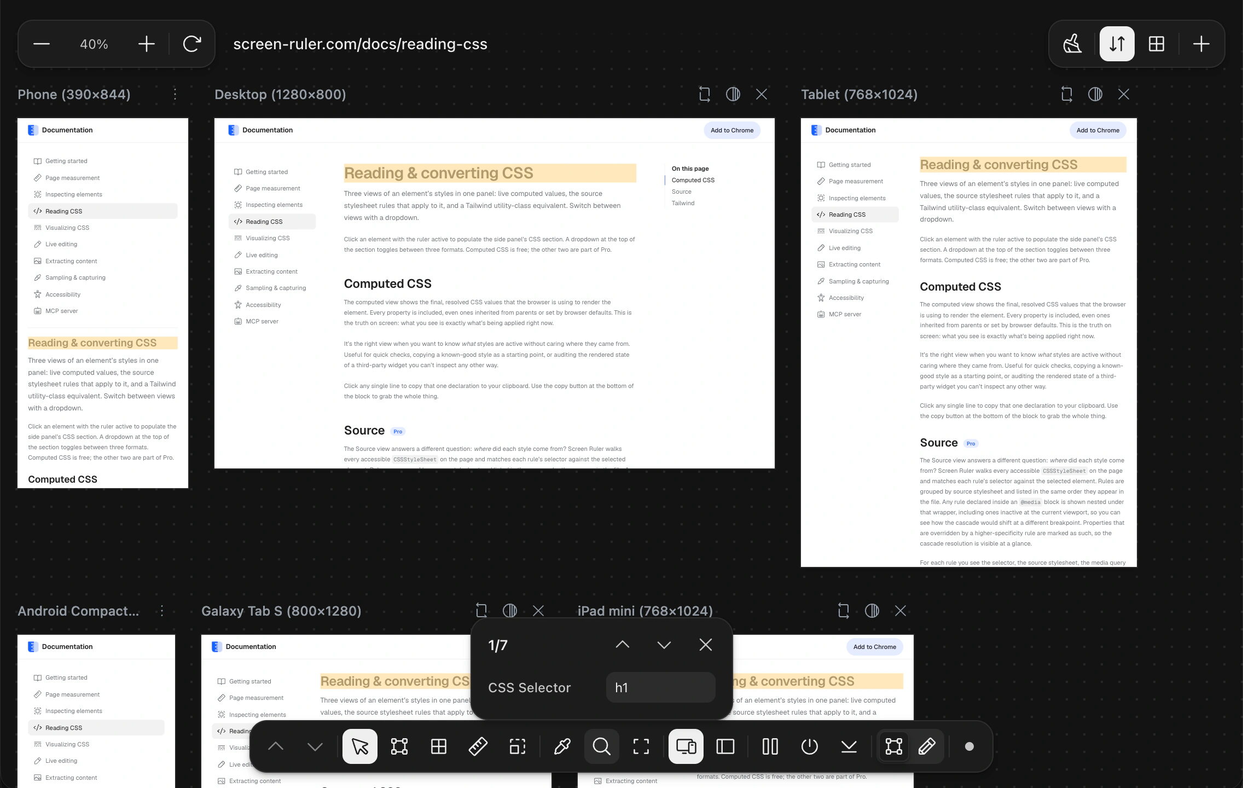Screen dimensions: 1243x788
Task: Select Inspecting elements in Android Compact viewport
Action: 96,711
